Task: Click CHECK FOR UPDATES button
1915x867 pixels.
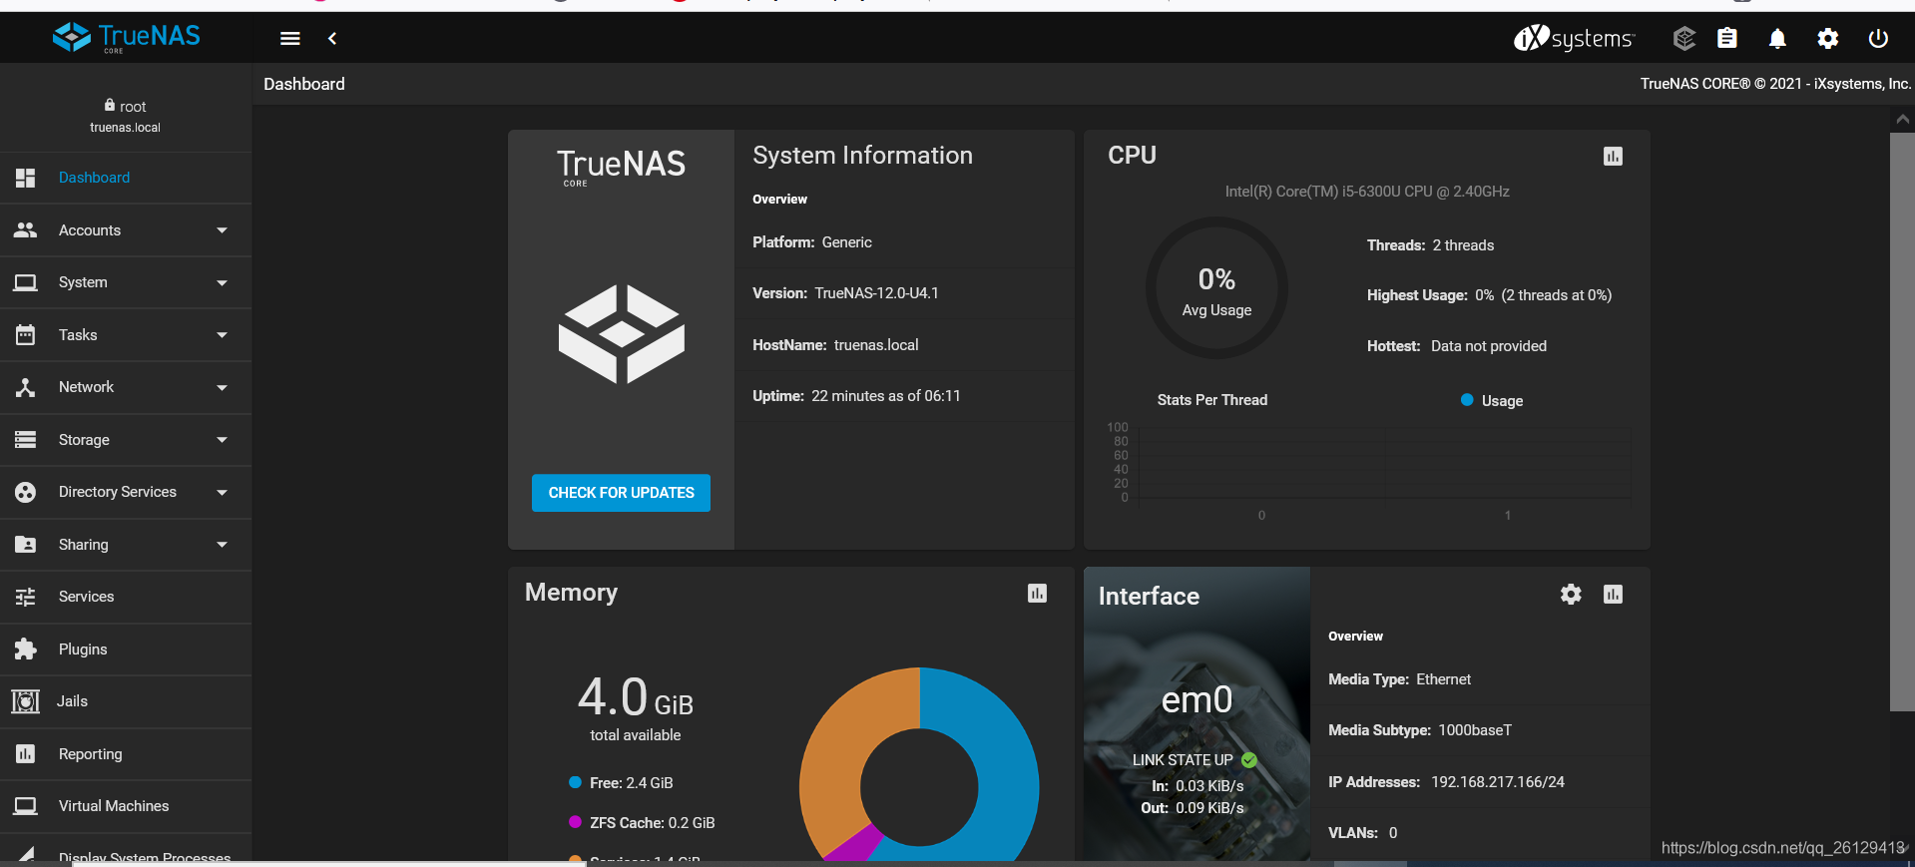Action: click(x=621, y=493)
